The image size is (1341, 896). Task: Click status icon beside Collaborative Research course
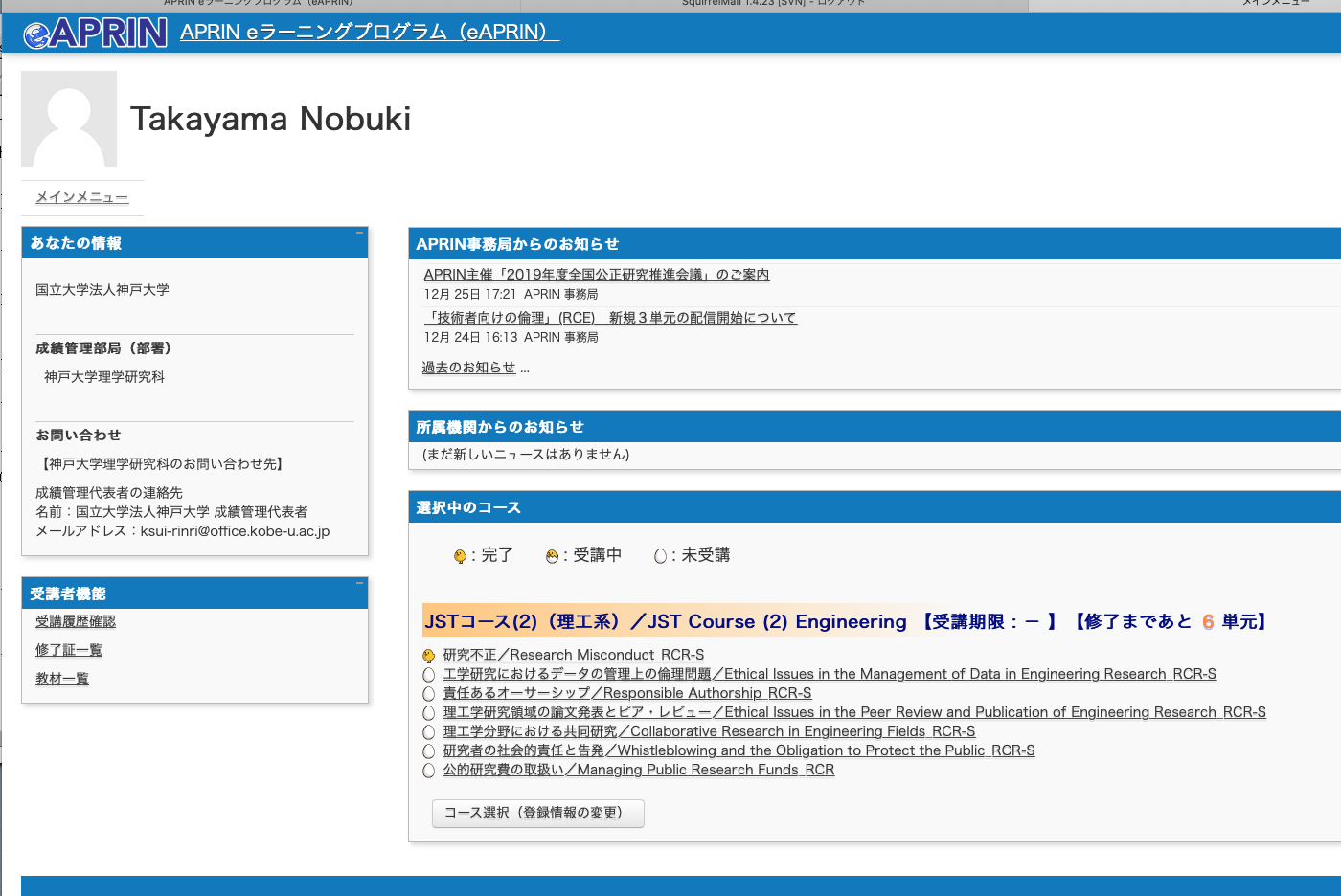(428, 732)
